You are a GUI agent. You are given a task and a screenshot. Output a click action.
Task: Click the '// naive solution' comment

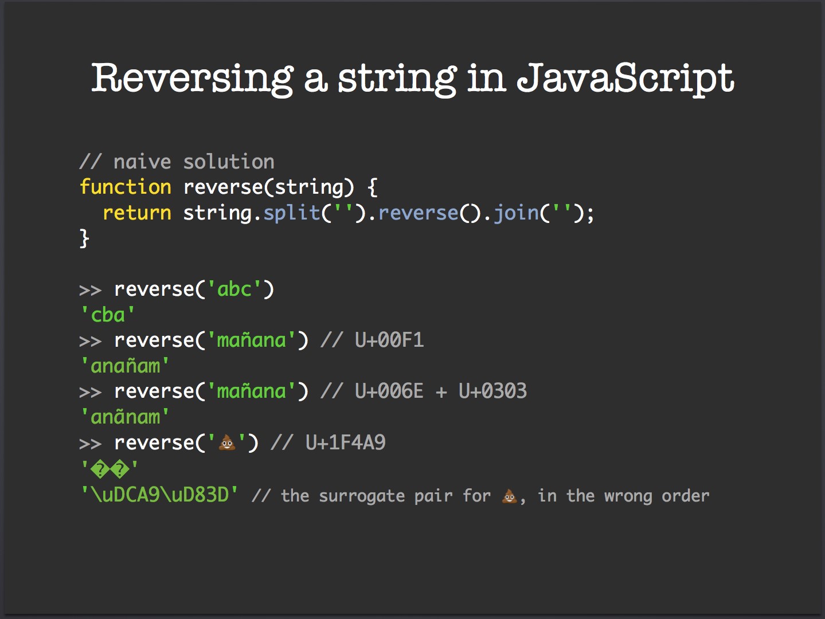coord(177,162)
